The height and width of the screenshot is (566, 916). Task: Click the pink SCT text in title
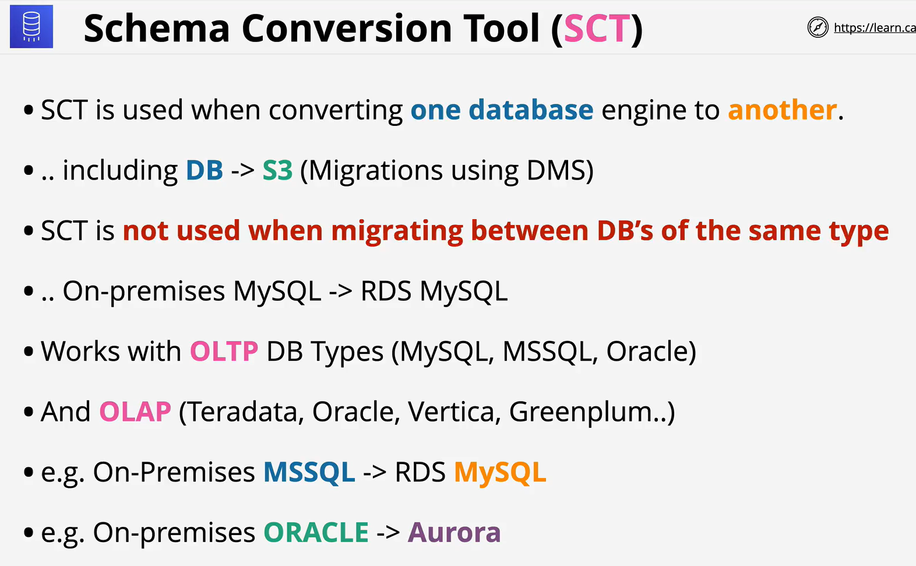(x=597, y=28)
